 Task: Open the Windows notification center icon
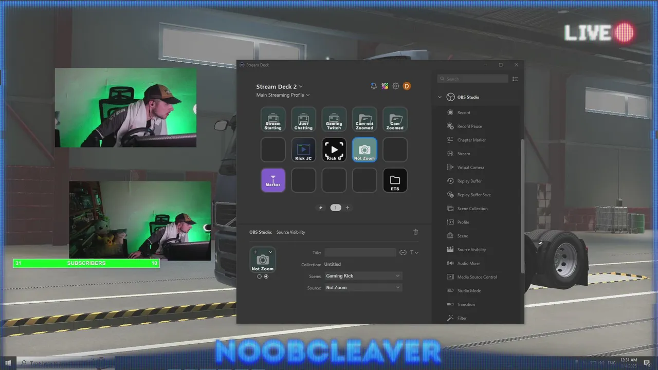point(648,363)
